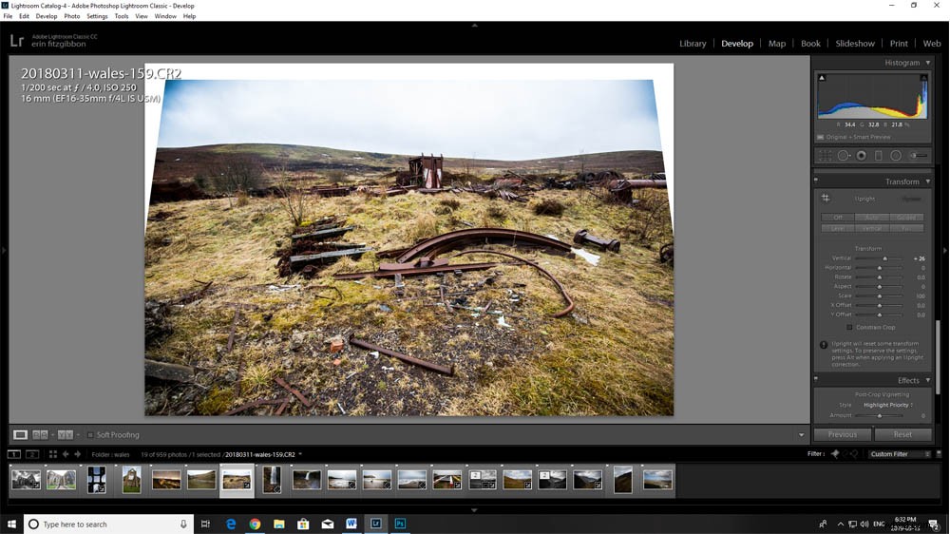Click main window display button 1

(14, 454)
